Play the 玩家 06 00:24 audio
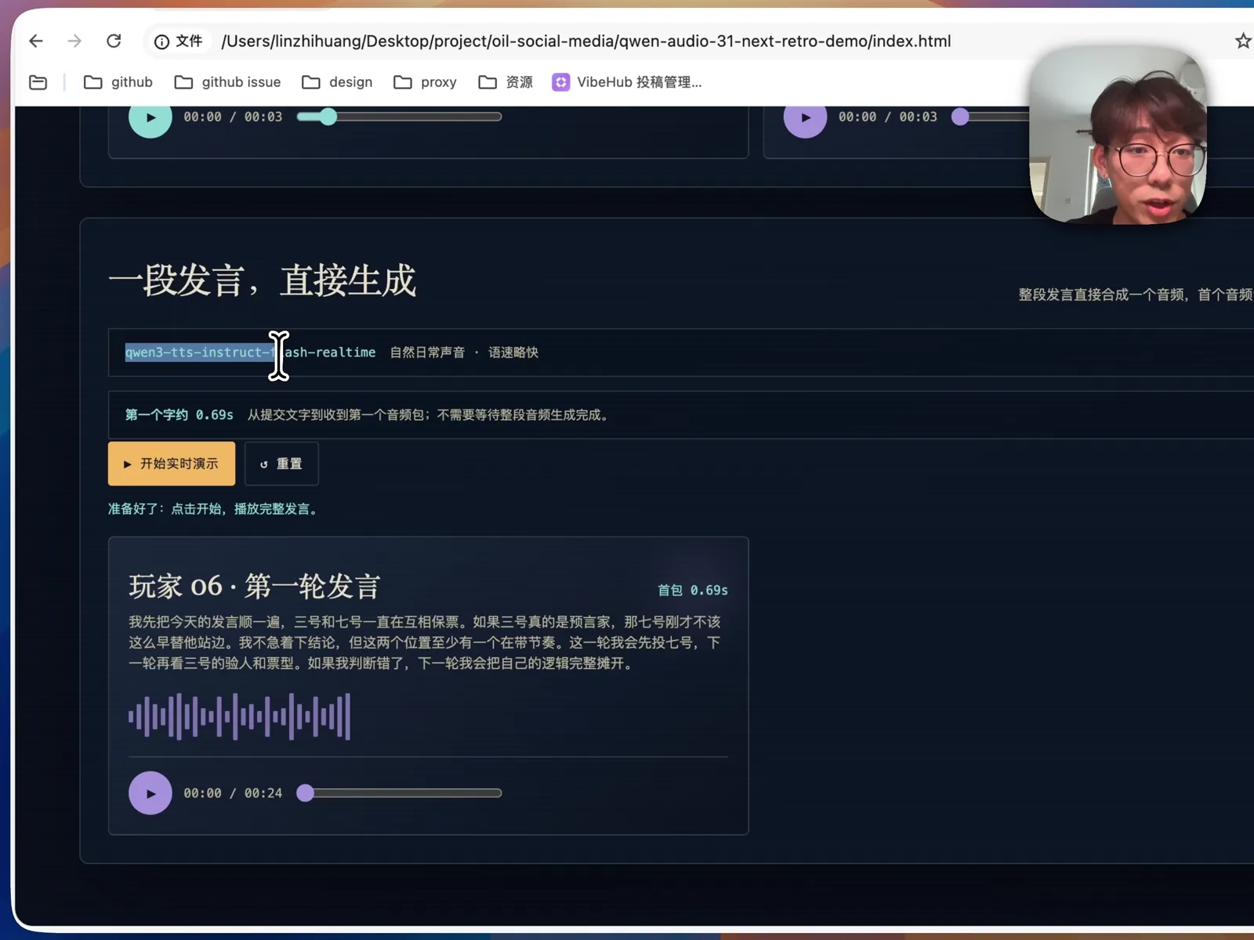This screenshot has width=1254, height=940. pyautogui.click(x=150, y=794)
